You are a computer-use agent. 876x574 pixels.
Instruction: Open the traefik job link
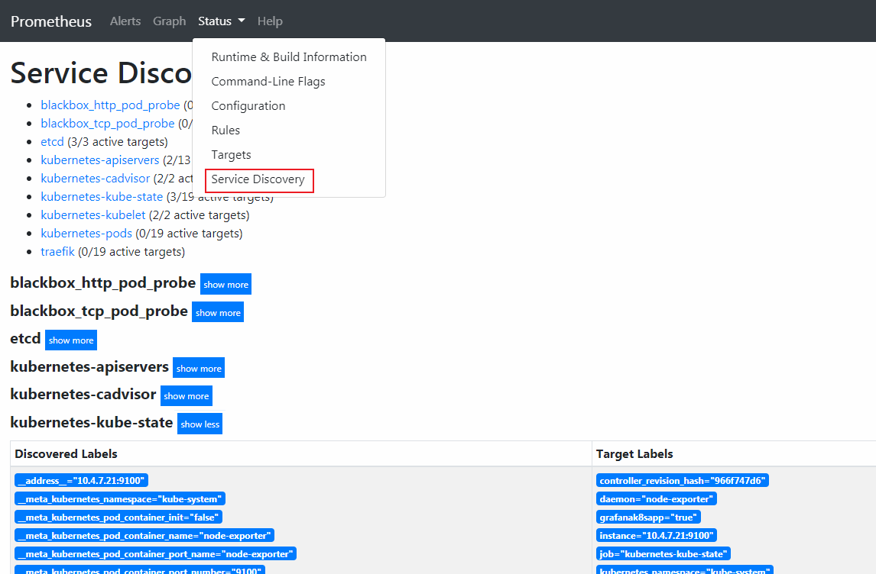tap(57, 252)
